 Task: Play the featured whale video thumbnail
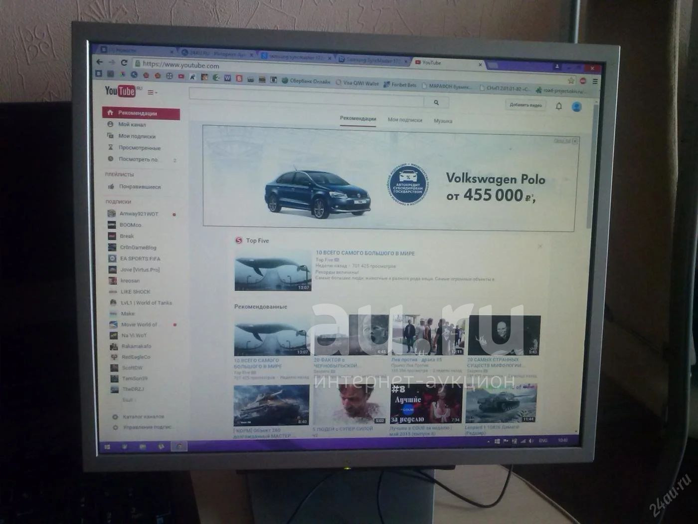click(x=273, y=270)
